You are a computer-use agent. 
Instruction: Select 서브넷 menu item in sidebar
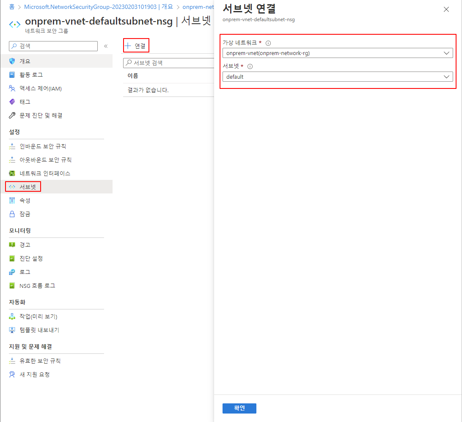point(56,187)
